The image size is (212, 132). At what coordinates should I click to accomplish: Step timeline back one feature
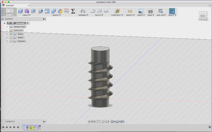tap(7, 127)
